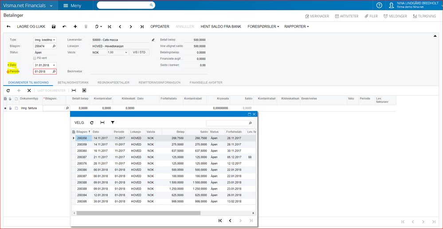Click the undo arrow icon in the toolbar
This screenshot has height=229, width=443.
click(x=64, y=27)
